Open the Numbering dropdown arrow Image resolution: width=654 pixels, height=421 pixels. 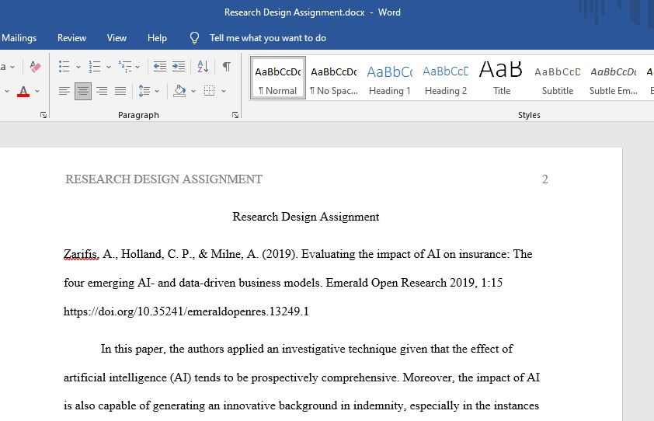tap(109, 67)
